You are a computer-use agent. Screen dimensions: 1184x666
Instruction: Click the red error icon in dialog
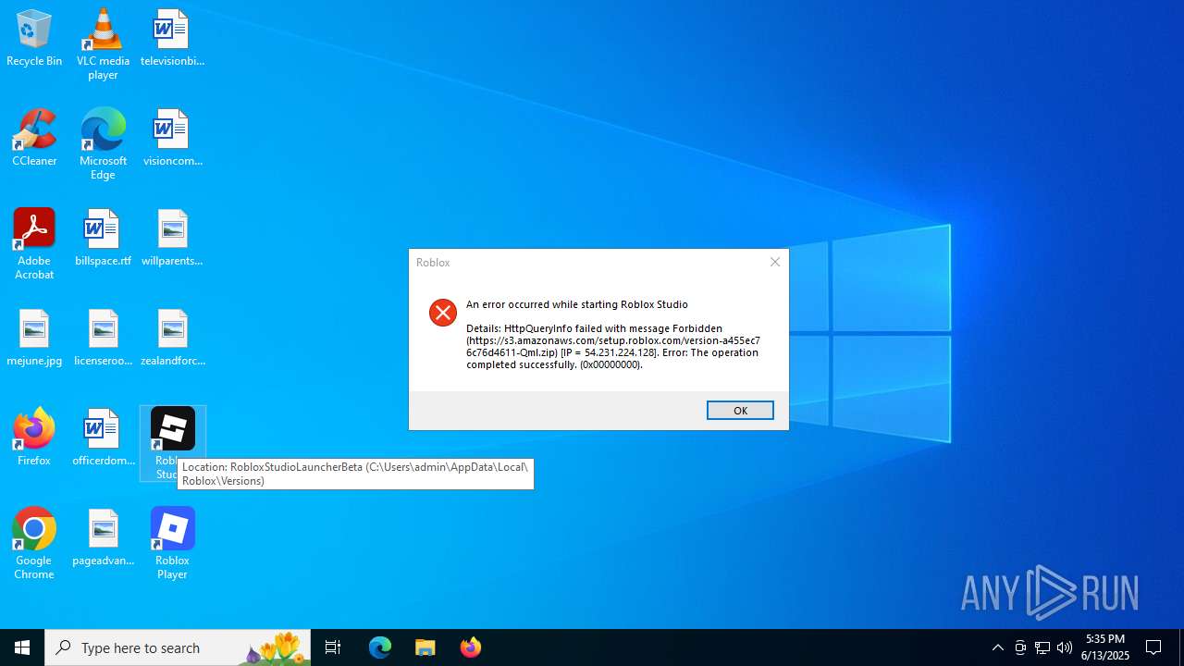pos(443,313)
